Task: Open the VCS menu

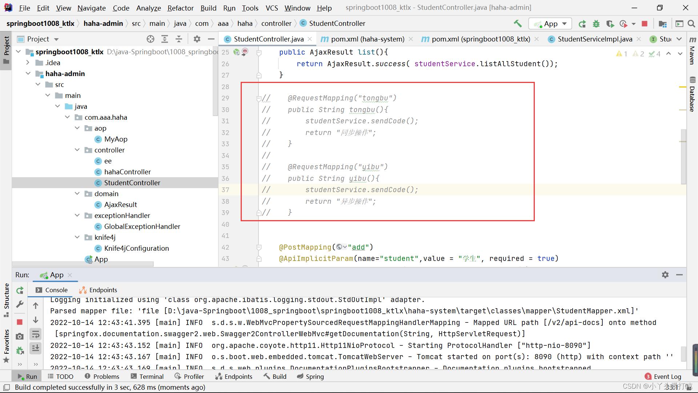Action: pyautogui.click(x=272, y=8)
